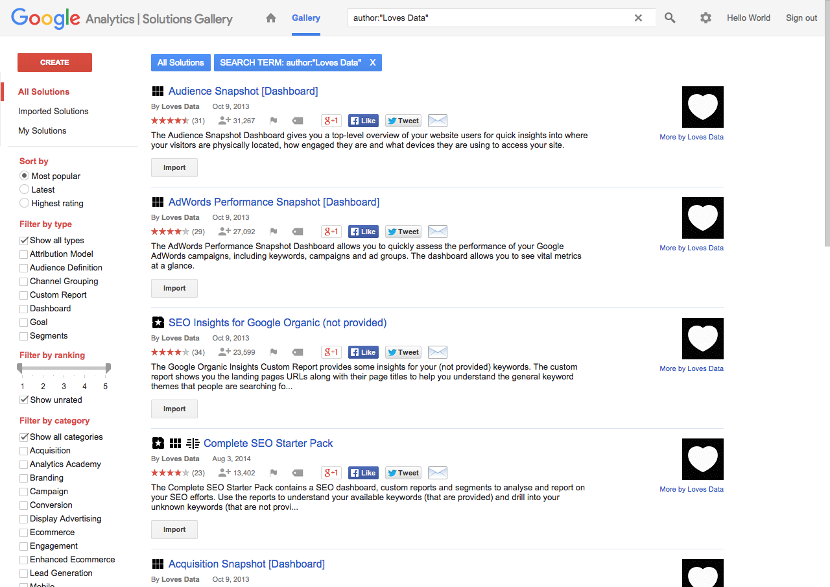Open Complete SEO Starter Pack title link
The image size is (830, 587).
pos(268,443)
